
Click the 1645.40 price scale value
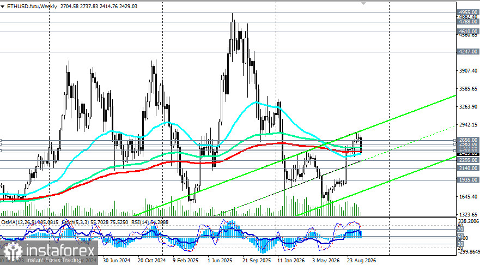tap(468, 197)
